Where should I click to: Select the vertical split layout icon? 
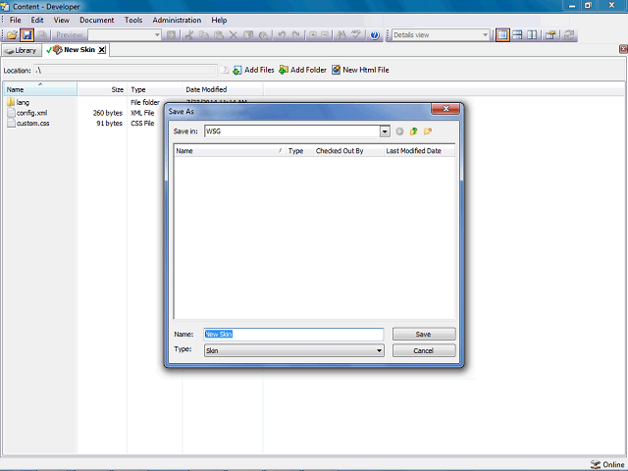pos(532,35)
